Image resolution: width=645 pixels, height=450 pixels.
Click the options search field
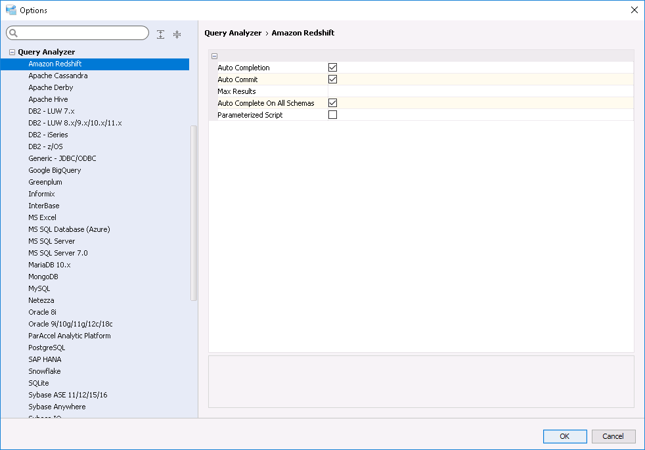[x=82, y=34]
